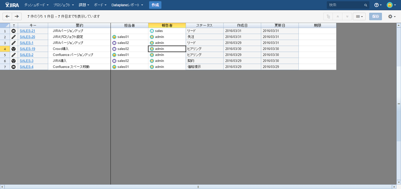Click the search magnifier icon
The width and height of the screenshot is (401, 189).
(365, 5)
